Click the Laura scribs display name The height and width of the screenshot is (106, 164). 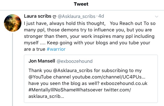(x=37, y=16)
